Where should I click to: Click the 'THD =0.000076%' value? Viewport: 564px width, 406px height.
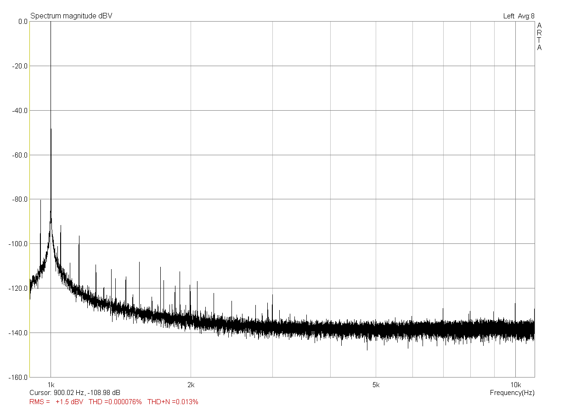coord(115,402)
